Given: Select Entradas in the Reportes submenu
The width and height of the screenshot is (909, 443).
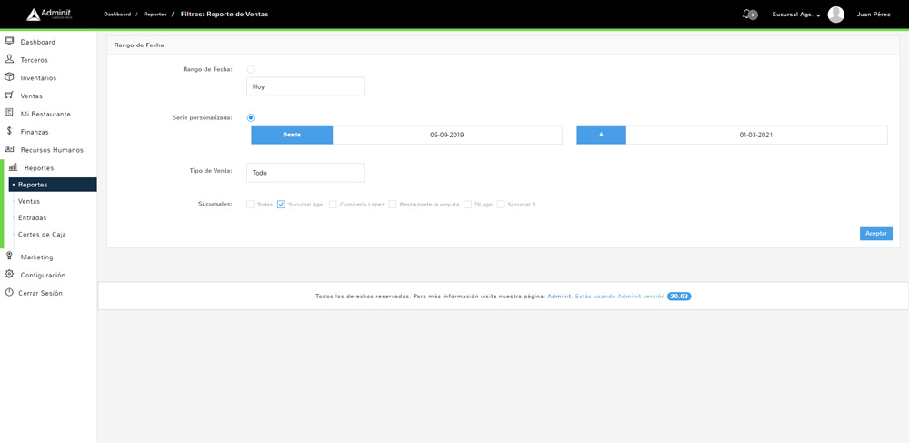Looking at the screenshot, I should coord(33,218).
